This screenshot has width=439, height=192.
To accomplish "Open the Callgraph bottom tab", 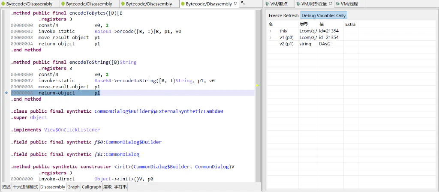I will tap(91, 187).
